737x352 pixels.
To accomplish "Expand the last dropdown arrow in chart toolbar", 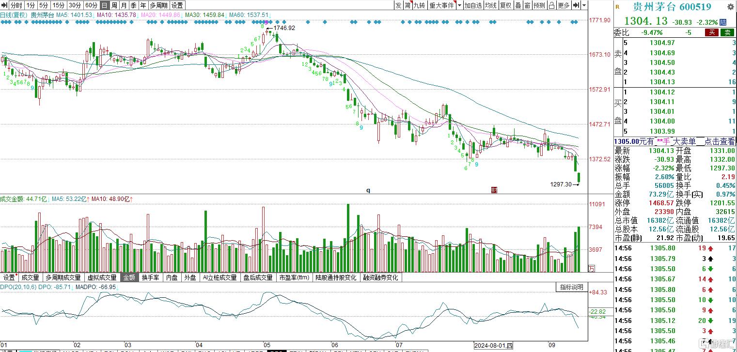I will click(x=584, y=5).
